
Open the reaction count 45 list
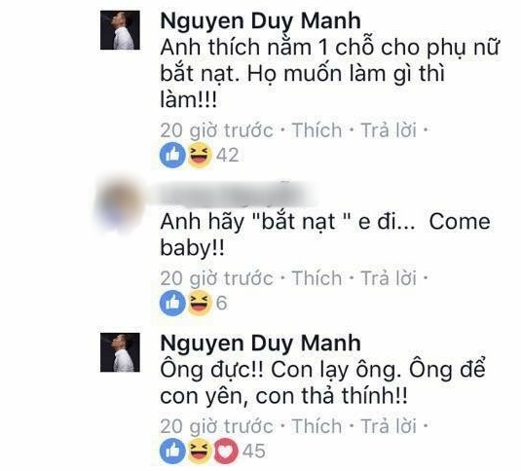(254, 452)
